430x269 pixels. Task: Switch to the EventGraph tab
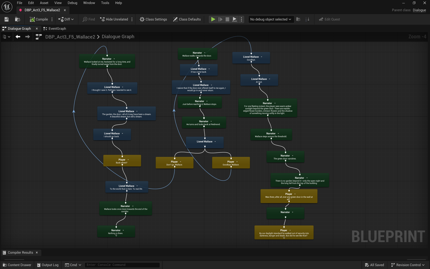tap(55, 29)
